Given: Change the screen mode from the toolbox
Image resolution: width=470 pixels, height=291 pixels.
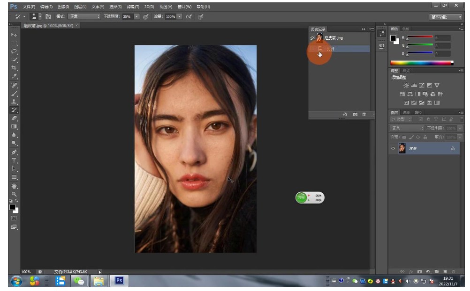Looking at the screenshot, I should (x=14, y=227).
